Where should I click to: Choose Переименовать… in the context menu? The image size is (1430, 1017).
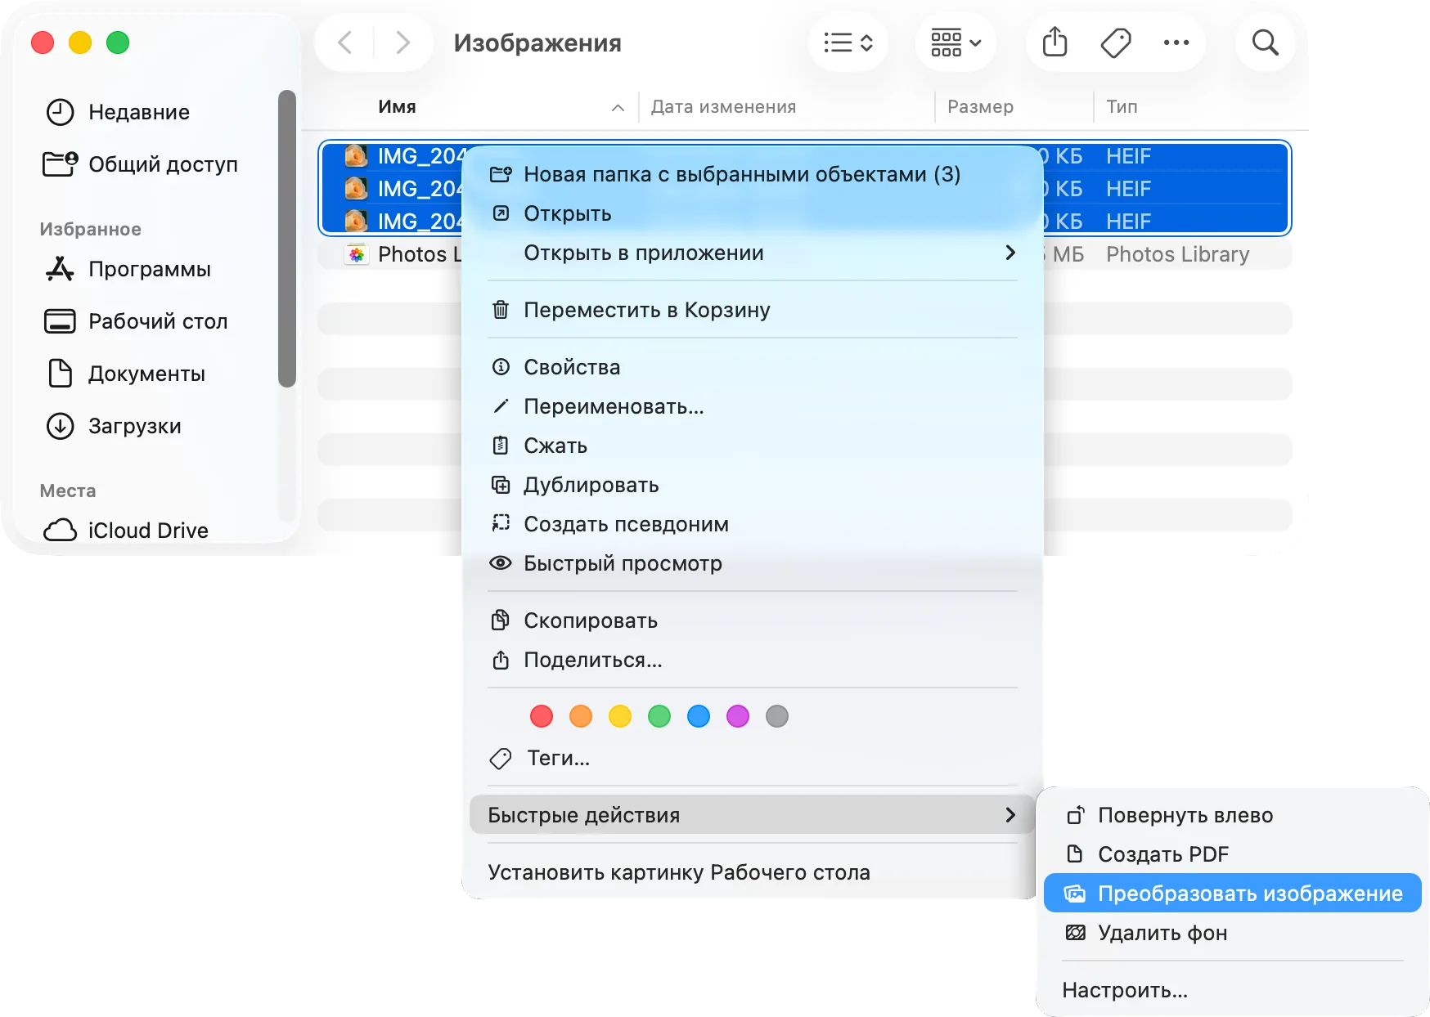click(x=753, y=406)
